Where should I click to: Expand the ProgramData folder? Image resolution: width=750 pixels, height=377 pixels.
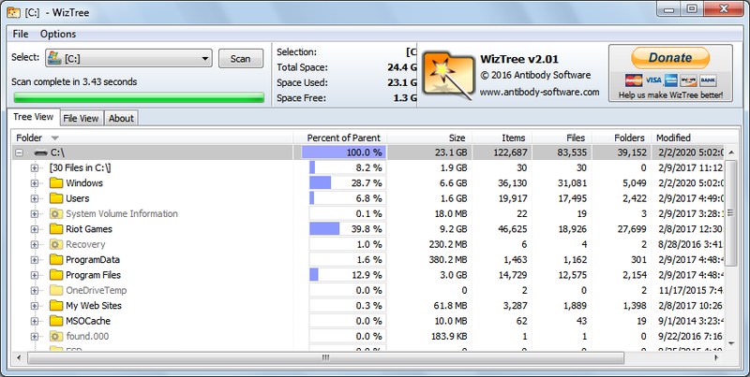(x=34, y=260)
